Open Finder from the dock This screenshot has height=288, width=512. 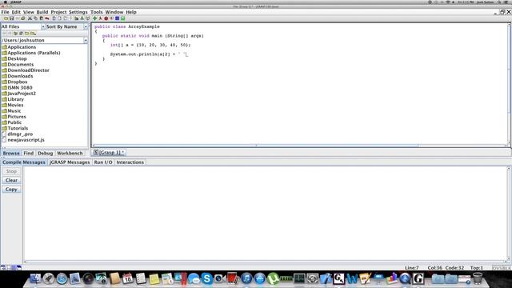35,278
